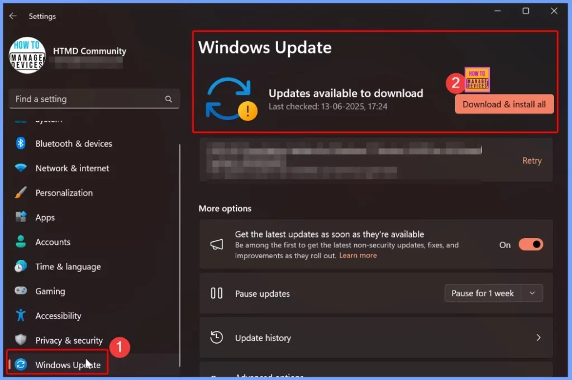Click the megaphone icon for latest updates
This screenshot has width=572, height=380.
point(217,245)
